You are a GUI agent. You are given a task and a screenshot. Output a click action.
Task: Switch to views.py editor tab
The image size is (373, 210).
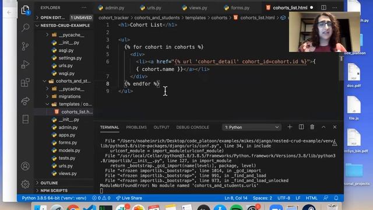coord(195,8)
